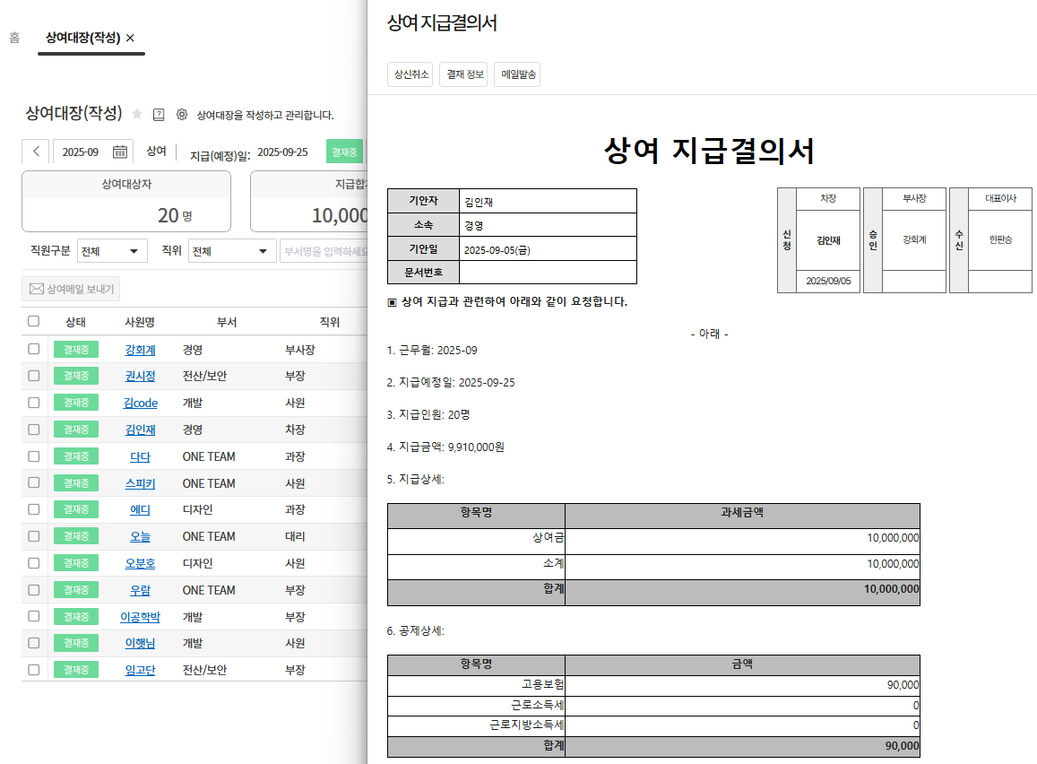Open the 2025-09 month selector field
The image size is (1037, 764).
(x=81, y=152)
